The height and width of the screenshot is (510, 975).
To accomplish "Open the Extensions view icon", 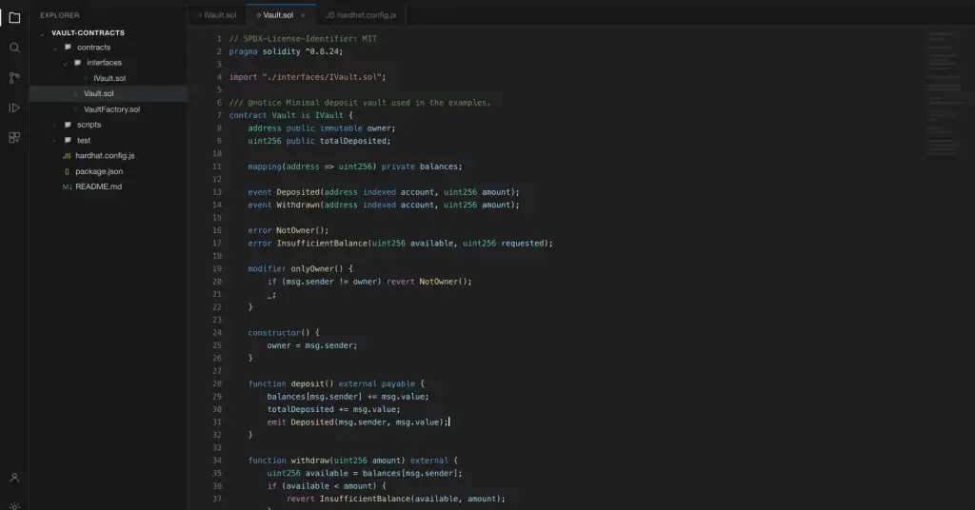I will tap(14, 137).
